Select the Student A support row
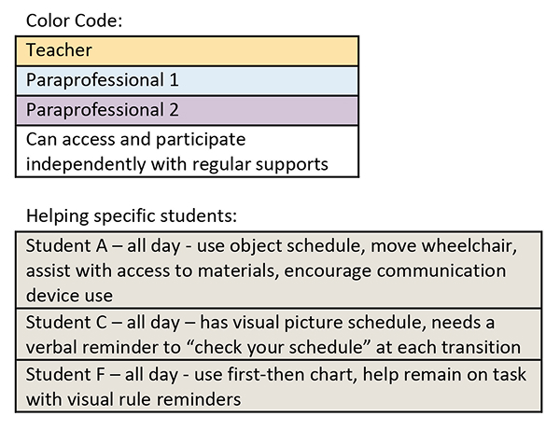This screenshot has width=560, height=430. tap(278, 270)
